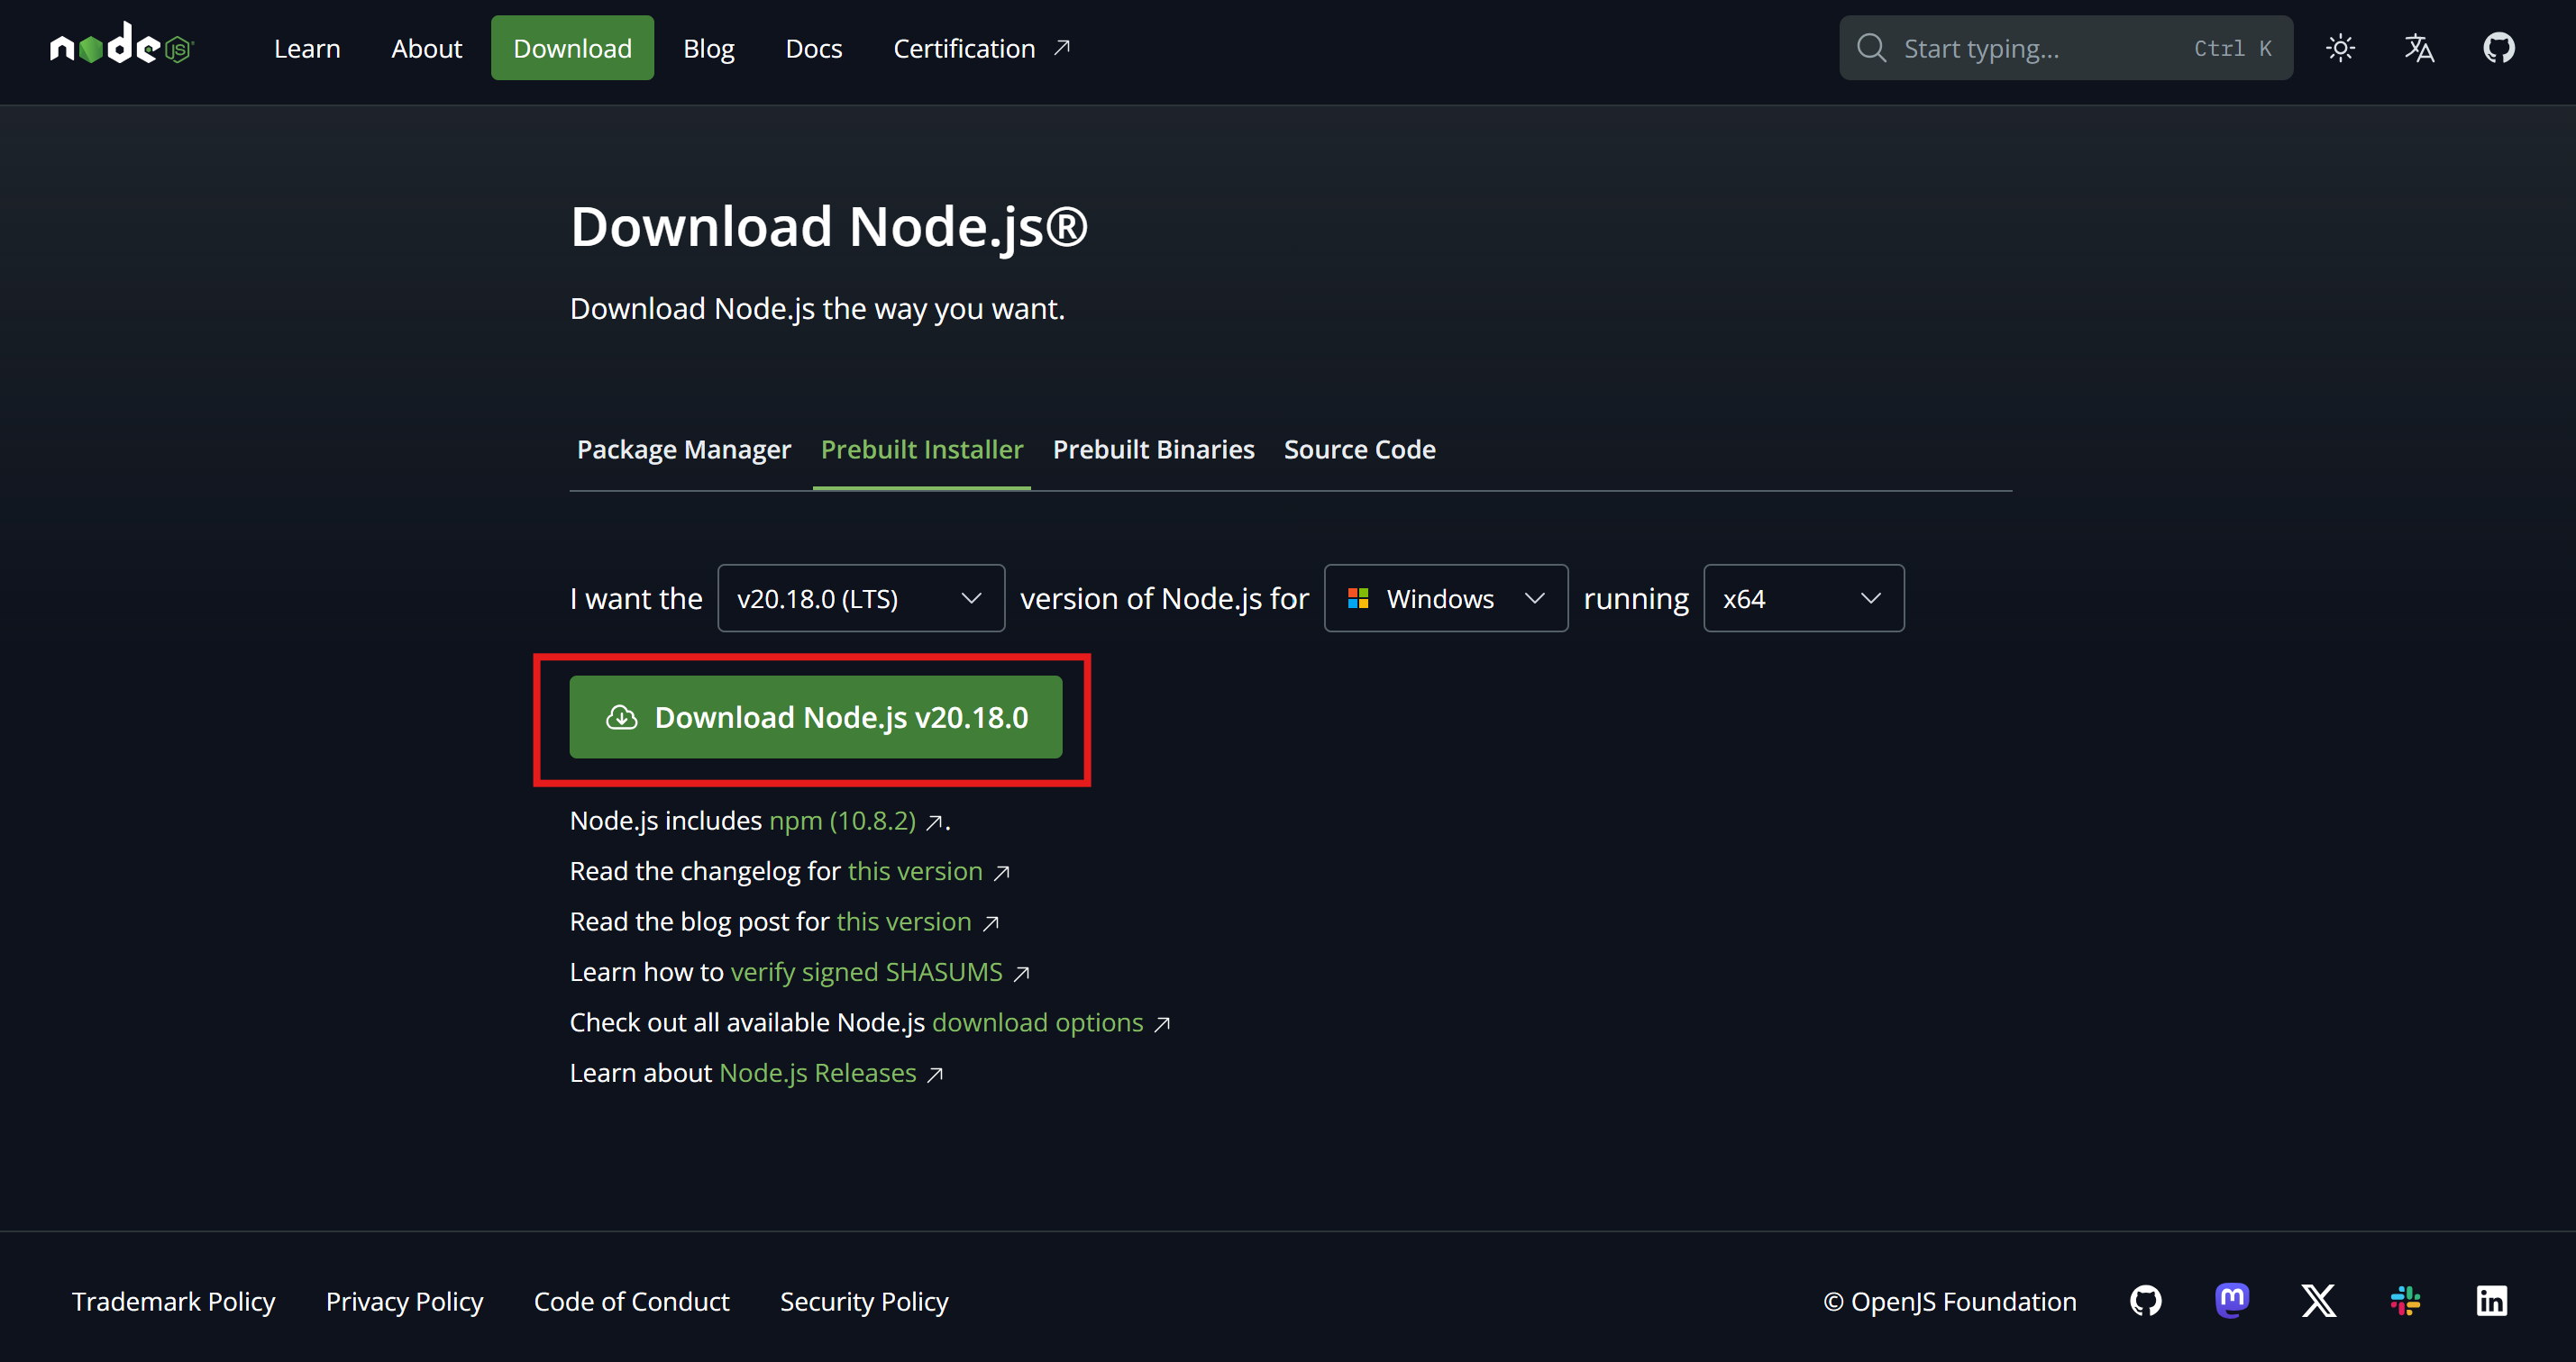Select the Source Code tab

click(1359, 449)
